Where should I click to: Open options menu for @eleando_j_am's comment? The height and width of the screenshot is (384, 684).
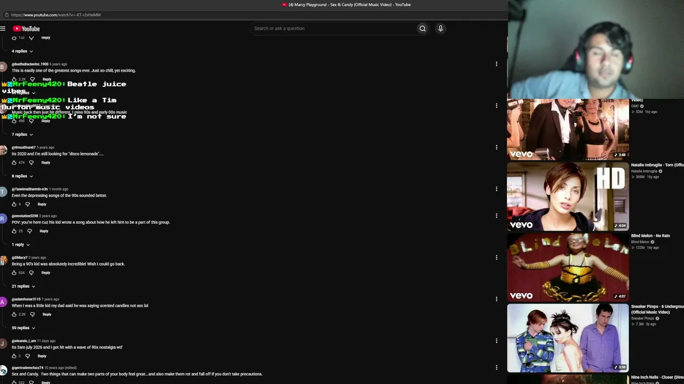[x=496, y=341]
